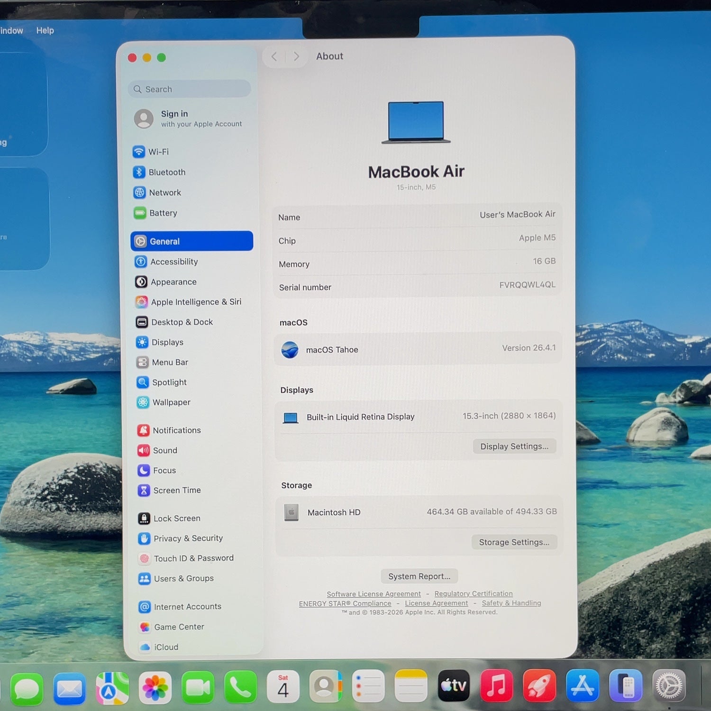
Task: Open the Software License Agreement link
Action: tap(374, 594)
